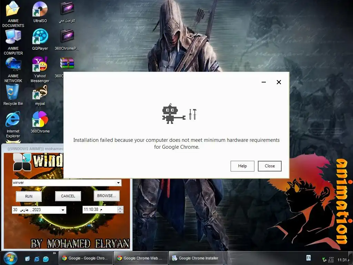
Task: Minimize the Chrome installer dialog
Action: click(264, 82)
